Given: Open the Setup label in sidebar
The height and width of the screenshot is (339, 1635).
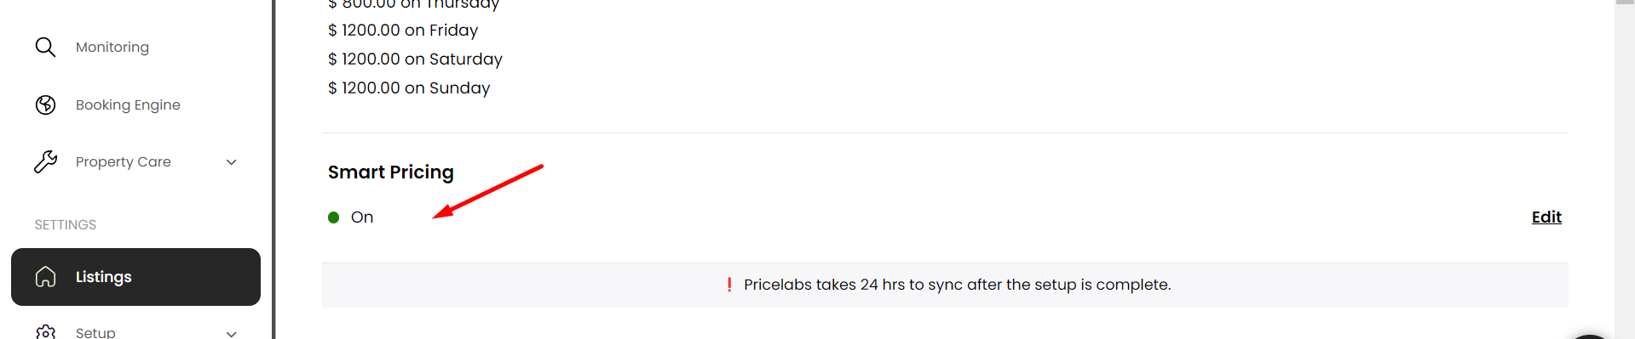Looking at the screenshot, I should (x=95, y=332).
